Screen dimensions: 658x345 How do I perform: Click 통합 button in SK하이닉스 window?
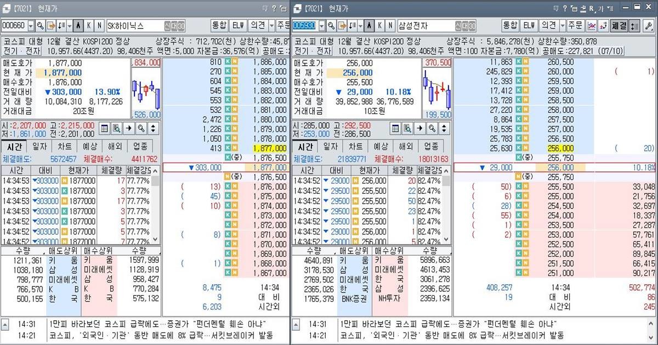coord(220,25)
